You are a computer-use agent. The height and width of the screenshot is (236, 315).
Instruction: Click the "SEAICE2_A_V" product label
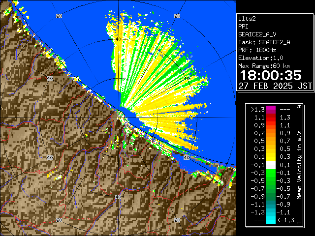257,34
